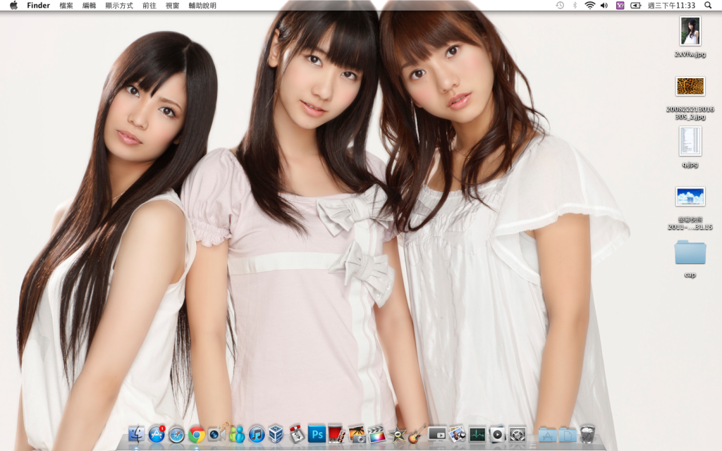Open Safari browser in the dock
722x451 pixels.
176,434
